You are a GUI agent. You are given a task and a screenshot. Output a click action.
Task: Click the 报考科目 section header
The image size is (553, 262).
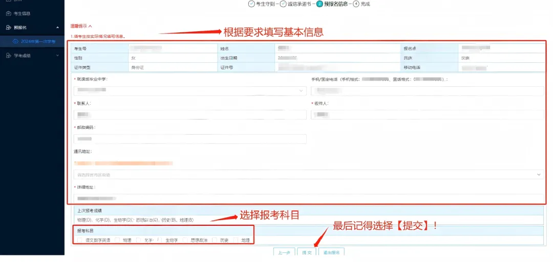pyautogui.click(x=85, y=231)
